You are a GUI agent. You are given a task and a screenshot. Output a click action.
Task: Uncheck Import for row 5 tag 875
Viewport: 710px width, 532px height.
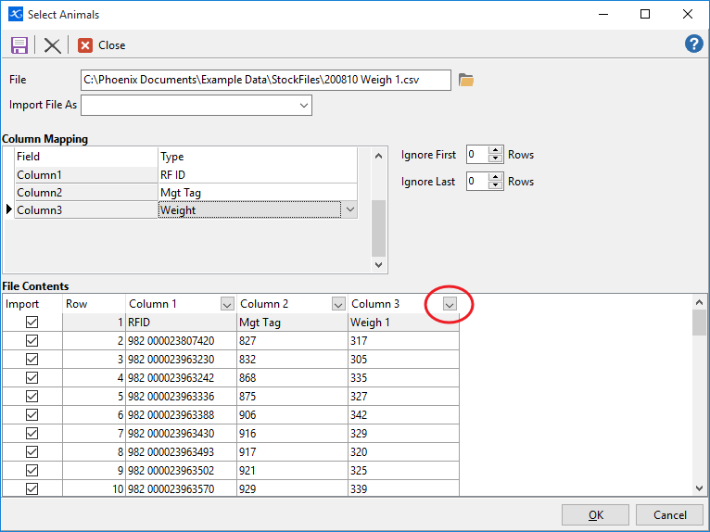[x=32, y=397]
